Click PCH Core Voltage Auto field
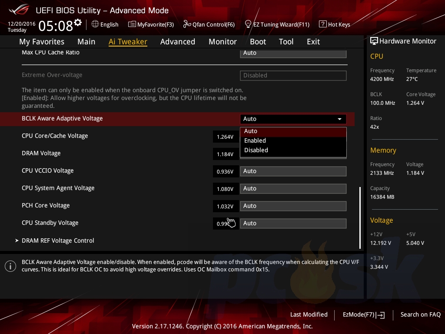Viewport: 445px width, 334px height. pos(293,206)
